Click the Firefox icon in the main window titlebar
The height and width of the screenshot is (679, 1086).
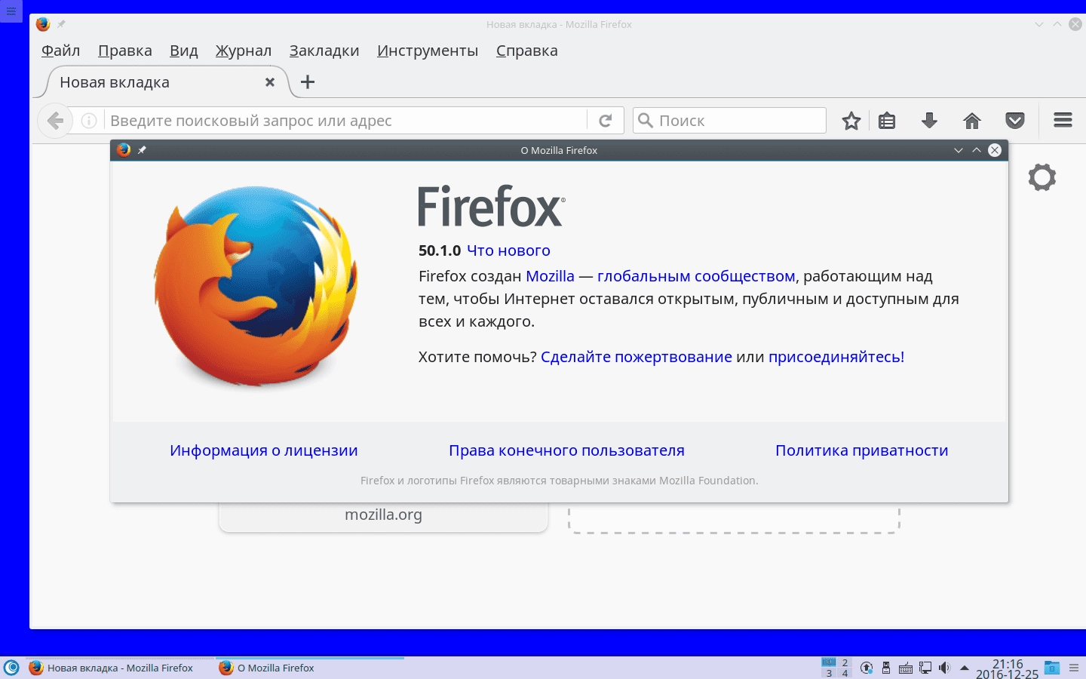click(x=43, y=24)
